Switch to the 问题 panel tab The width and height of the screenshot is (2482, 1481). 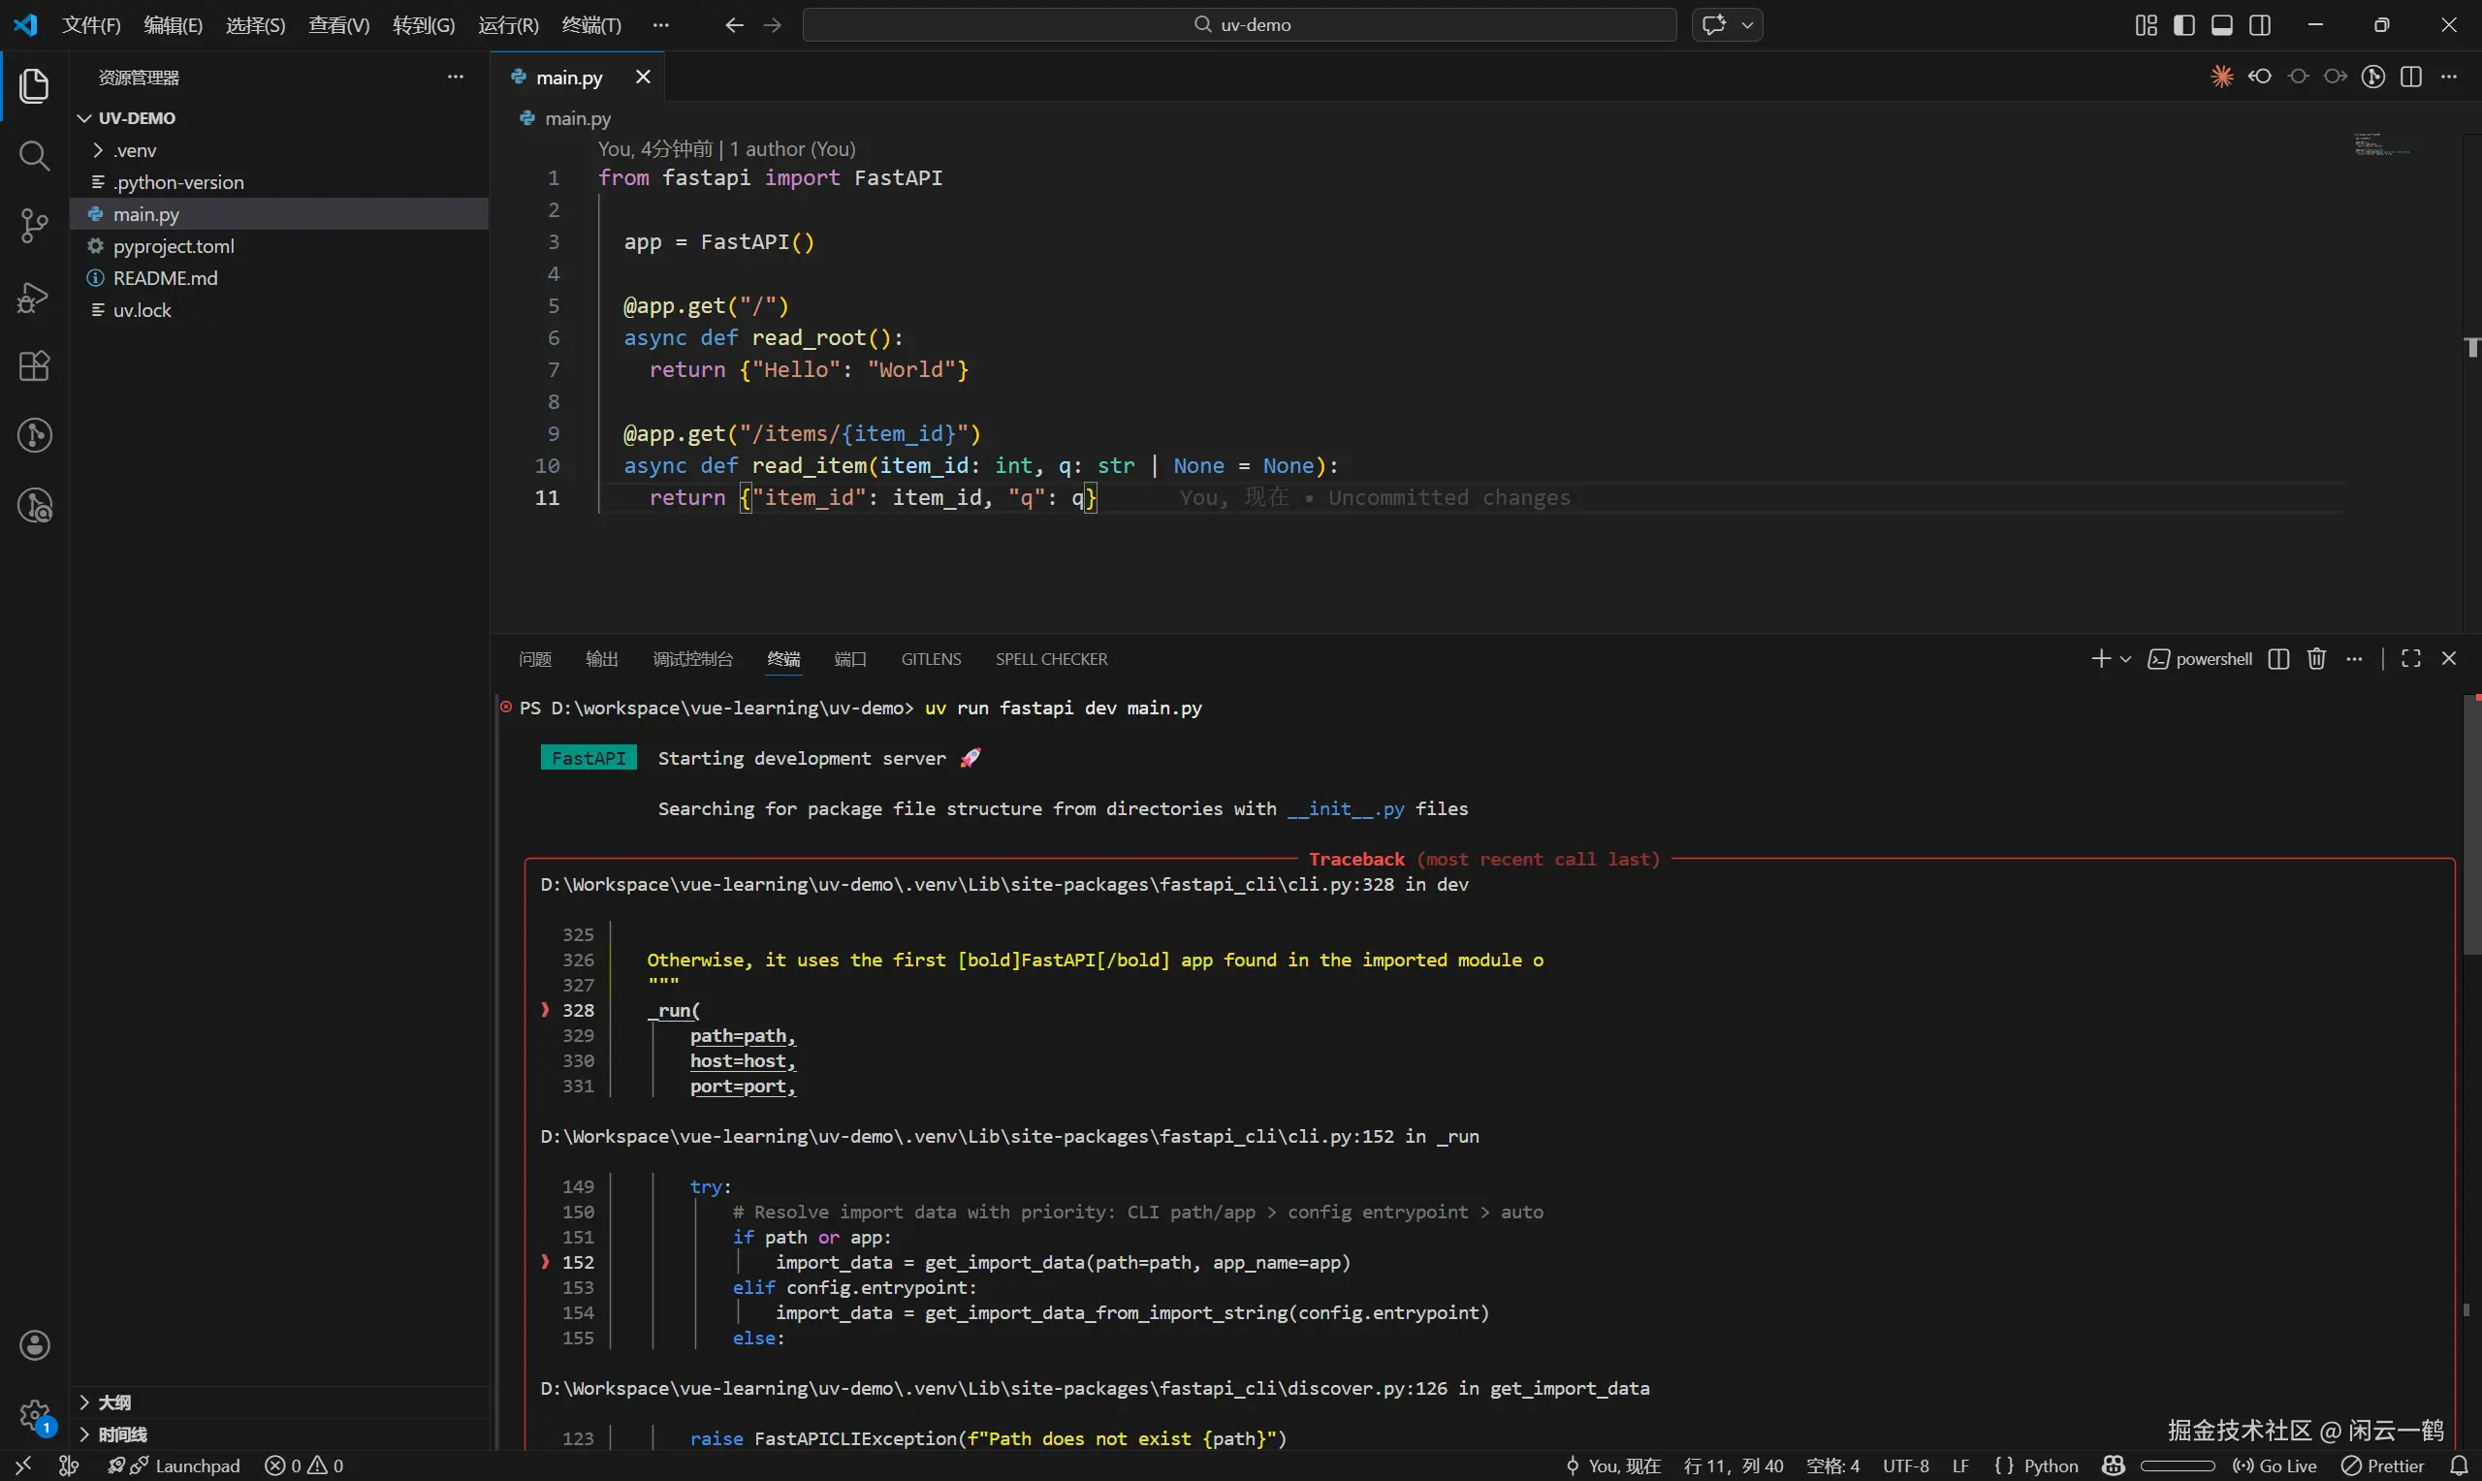pos(535,659)
